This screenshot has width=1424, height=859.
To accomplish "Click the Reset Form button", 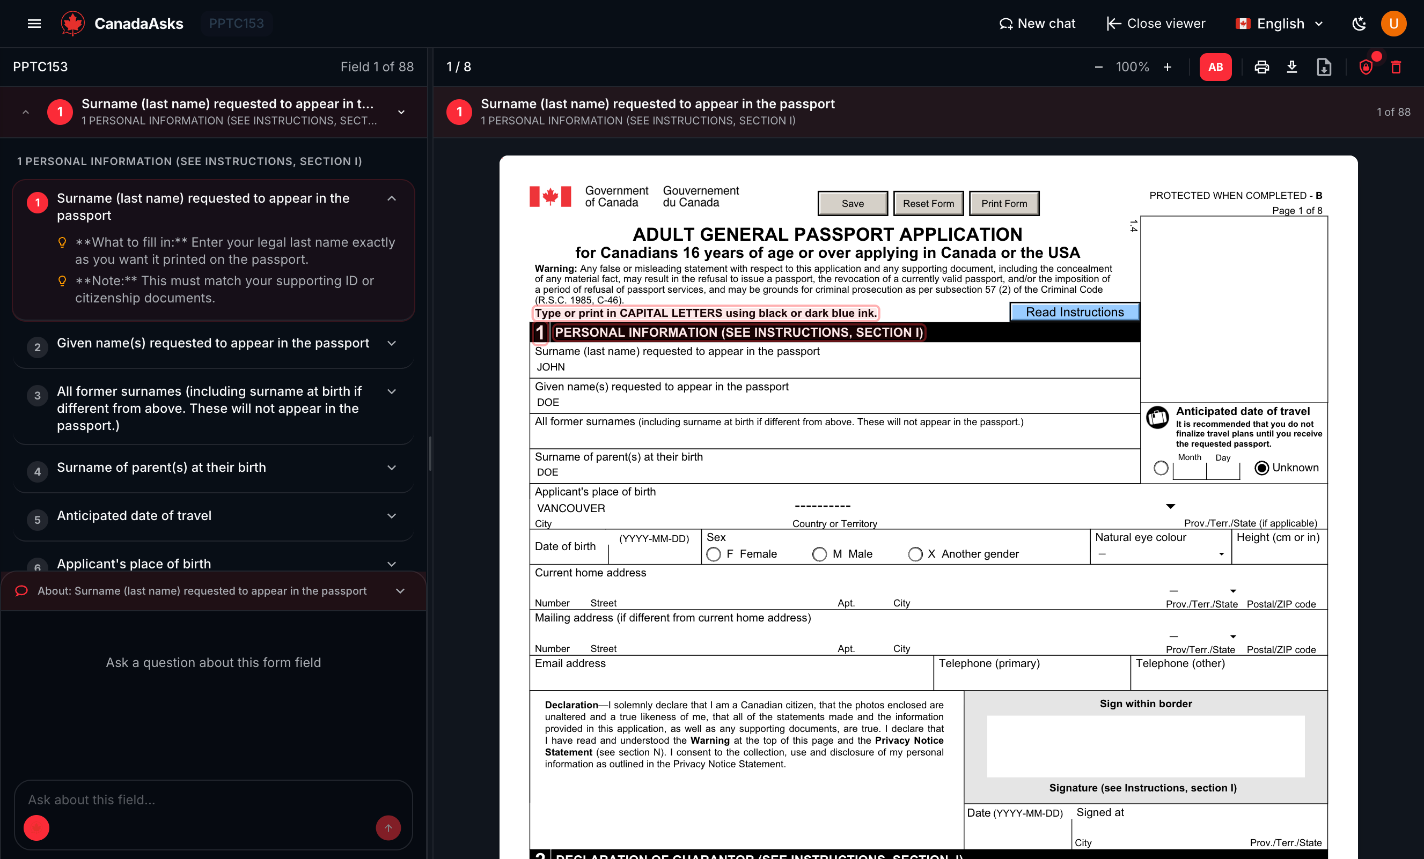I will click(928, 203).
